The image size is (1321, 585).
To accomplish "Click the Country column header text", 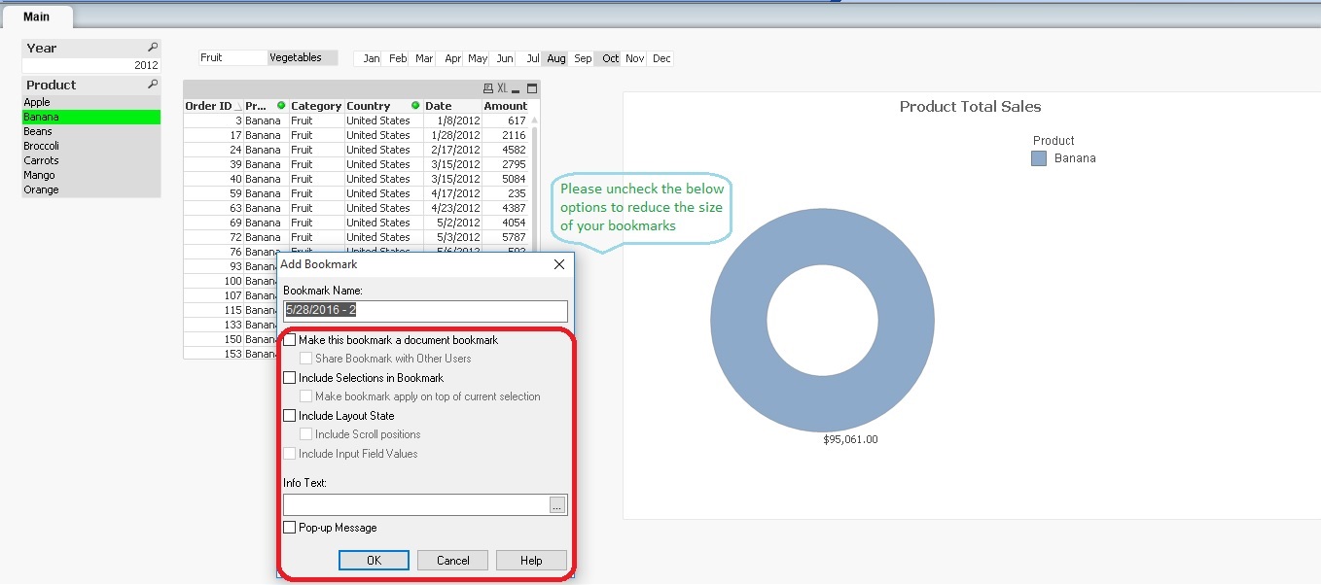I will 368,106.
